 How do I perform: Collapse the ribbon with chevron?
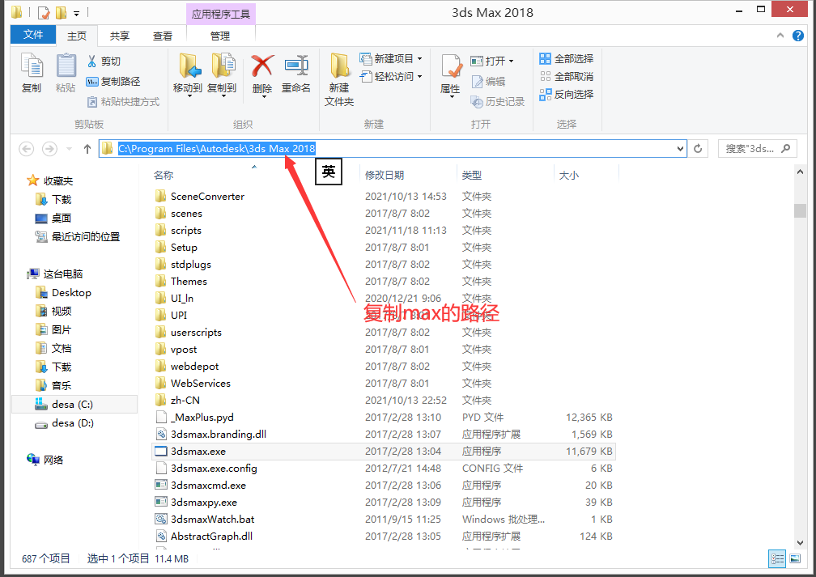pyautogui.click(x=780, y=36)
